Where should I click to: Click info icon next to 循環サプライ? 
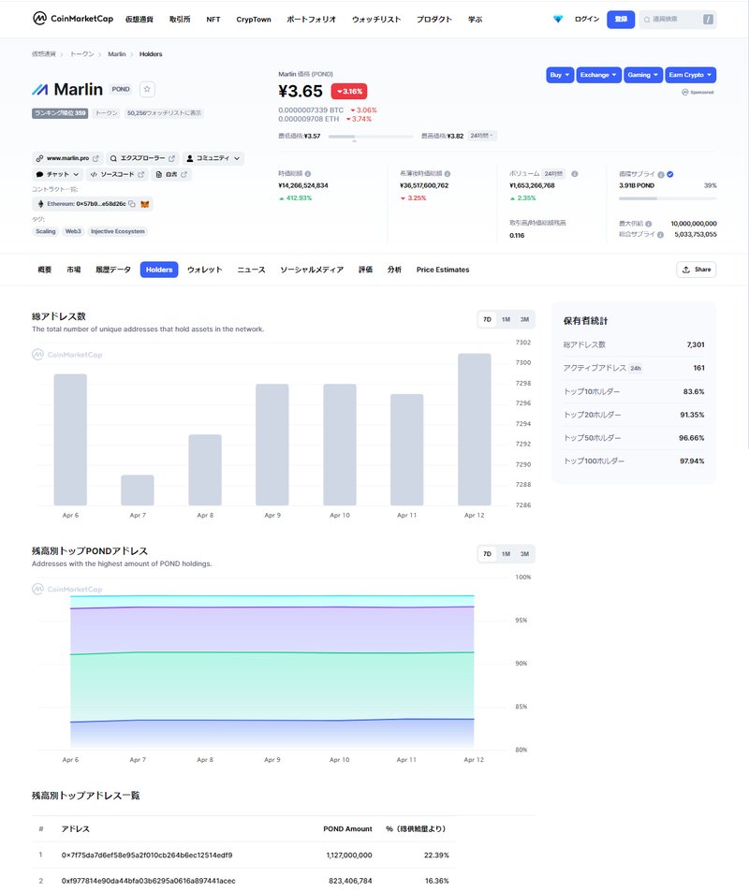pos(661,175)
